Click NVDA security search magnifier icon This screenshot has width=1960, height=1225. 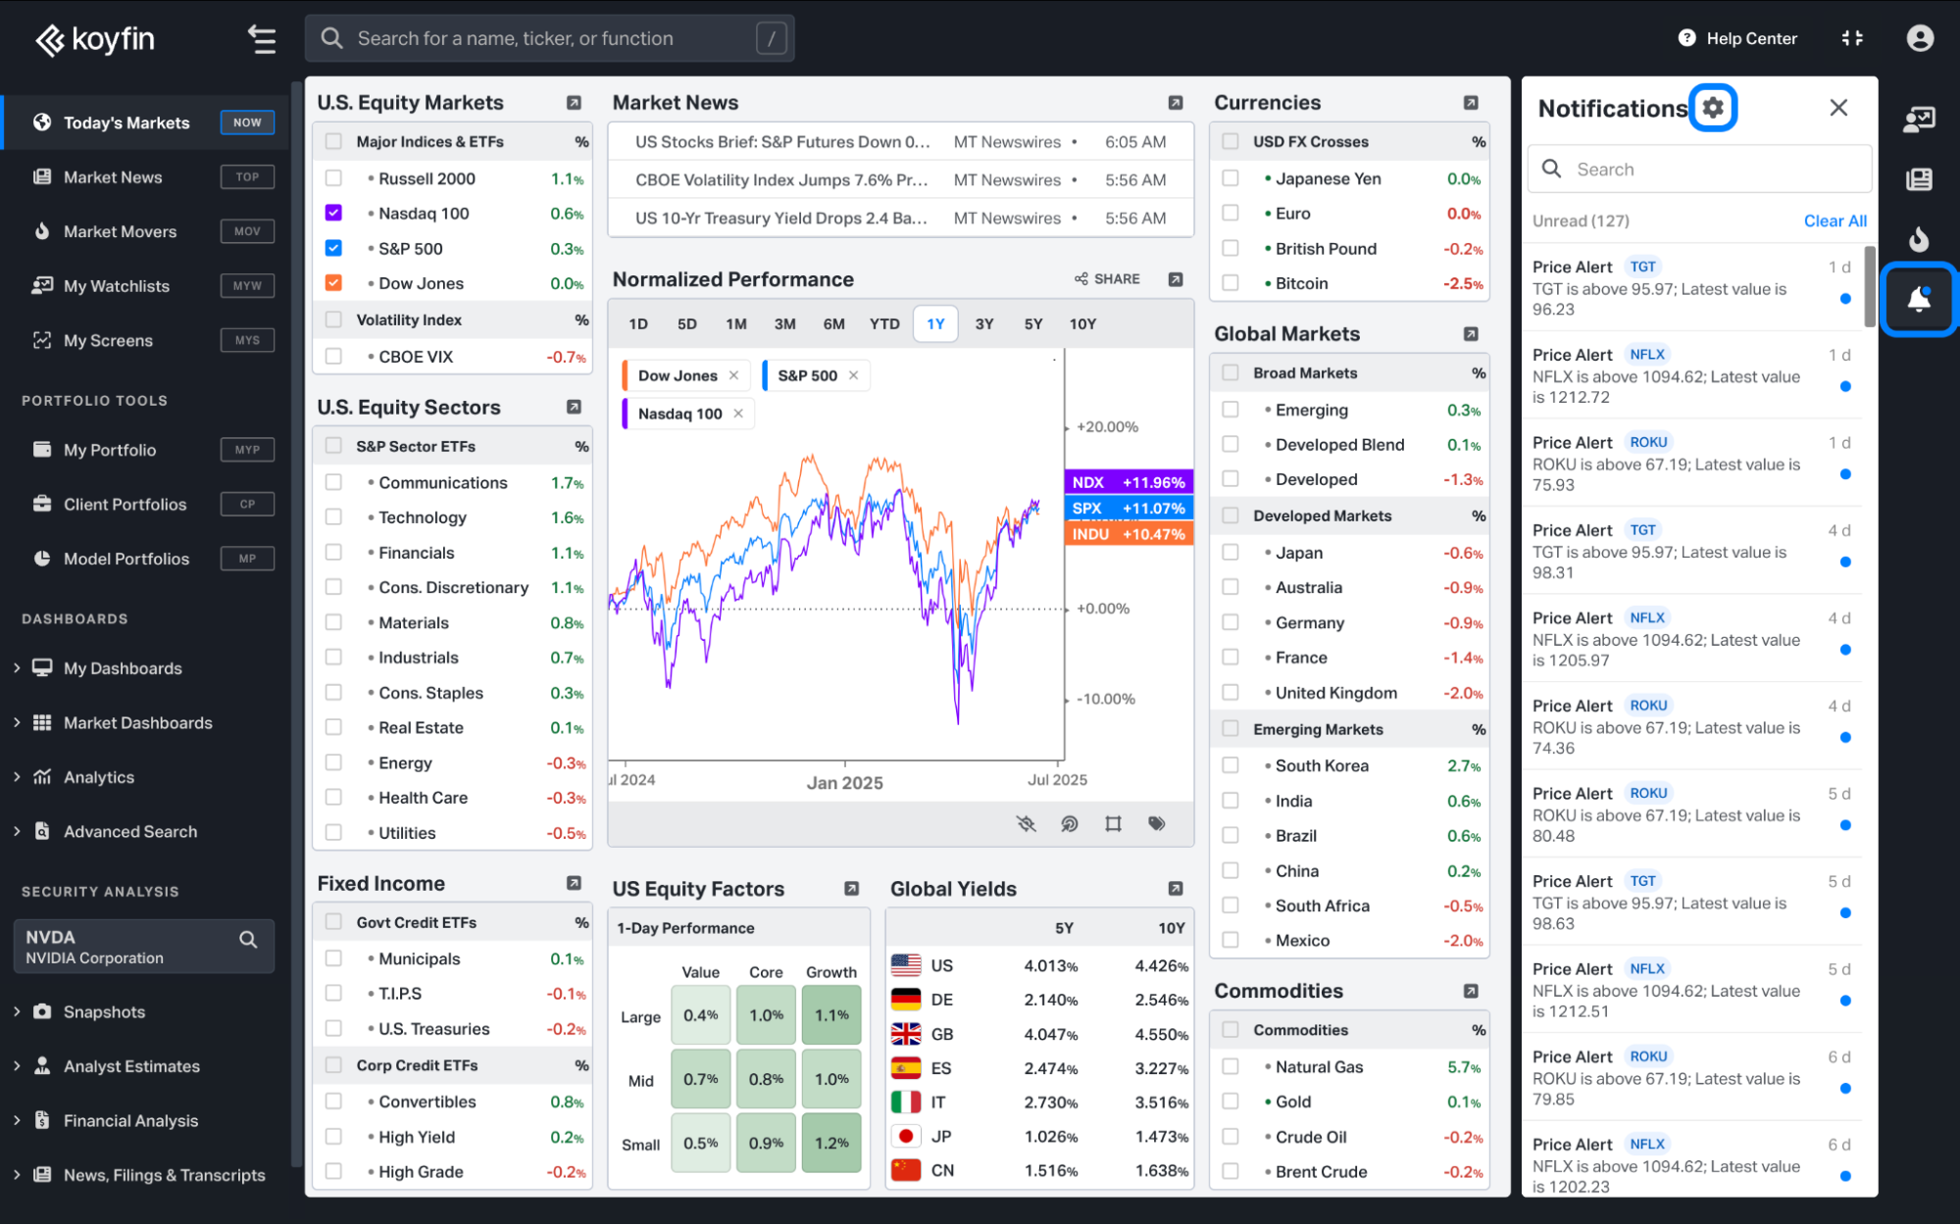point(248,940)
